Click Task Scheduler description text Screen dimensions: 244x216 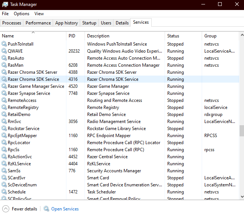(102, 192)
